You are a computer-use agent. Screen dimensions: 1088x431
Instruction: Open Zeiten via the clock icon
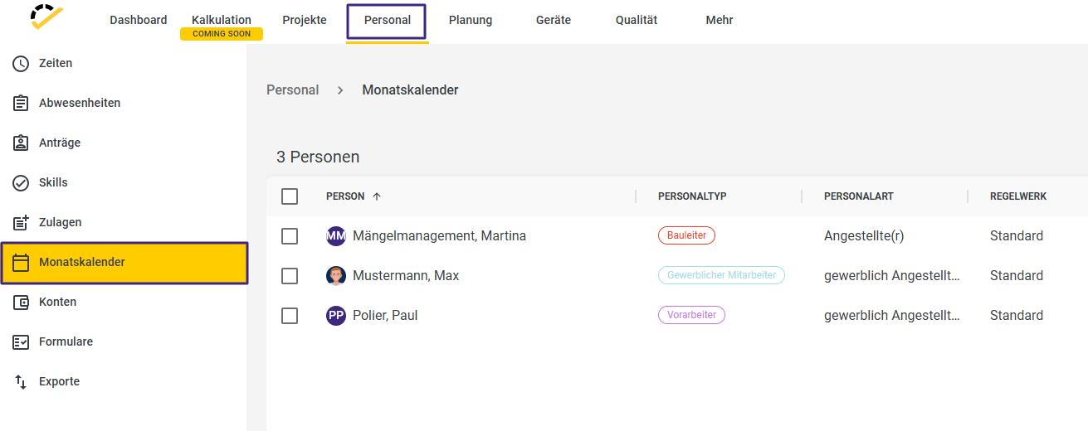click(x=21, y=63)
